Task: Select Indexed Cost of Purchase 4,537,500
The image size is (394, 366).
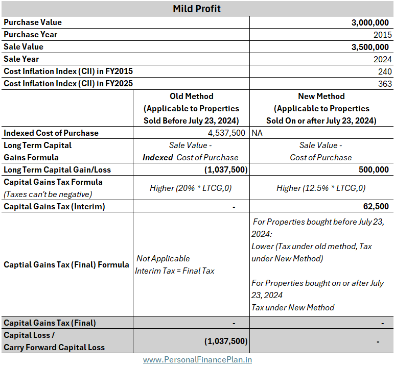Action: (x=191, y=133)
